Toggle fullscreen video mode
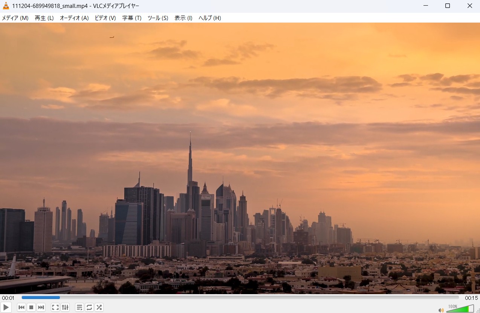 (55, 307)
